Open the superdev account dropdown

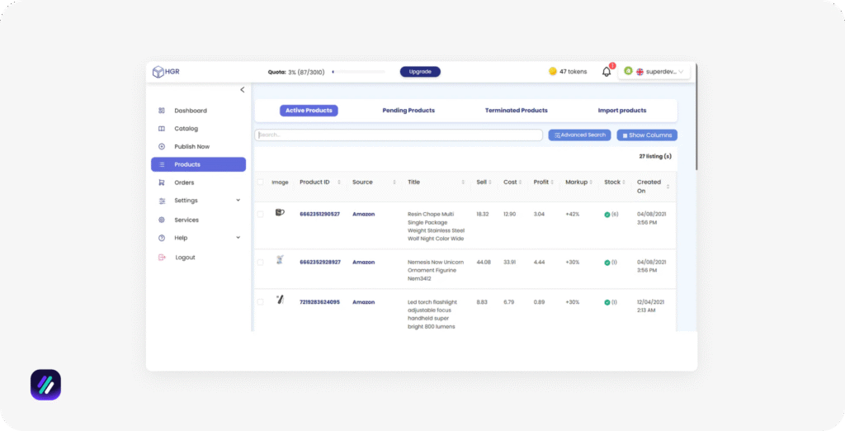click(x=654, y=72)
